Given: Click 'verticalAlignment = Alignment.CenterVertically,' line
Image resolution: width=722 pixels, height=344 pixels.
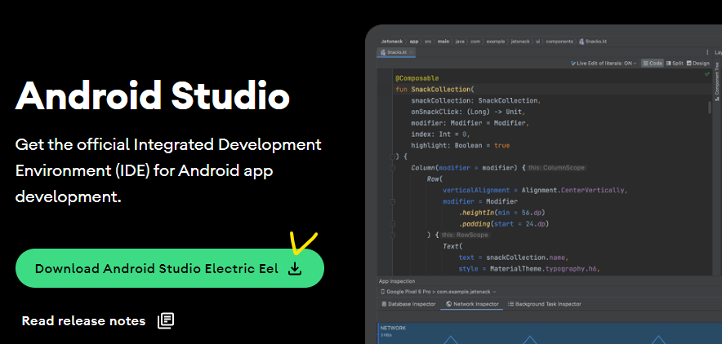Looking at the screenshot, I should [x=535, y=190].
